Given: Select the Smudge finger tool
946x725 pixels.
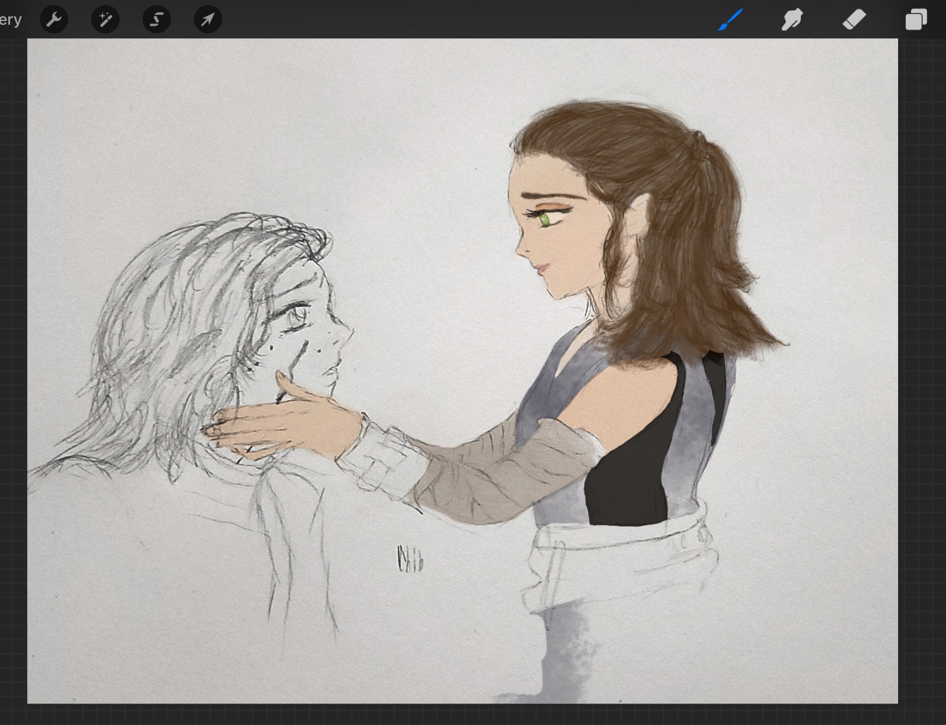Looking at the screenshot, I should (792, 19).
